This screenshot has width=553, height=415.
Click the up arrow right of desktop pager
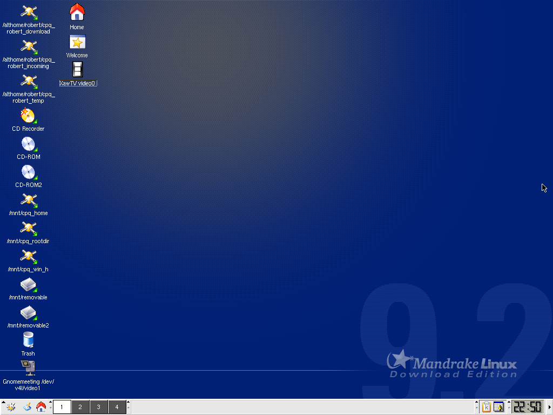129,402
